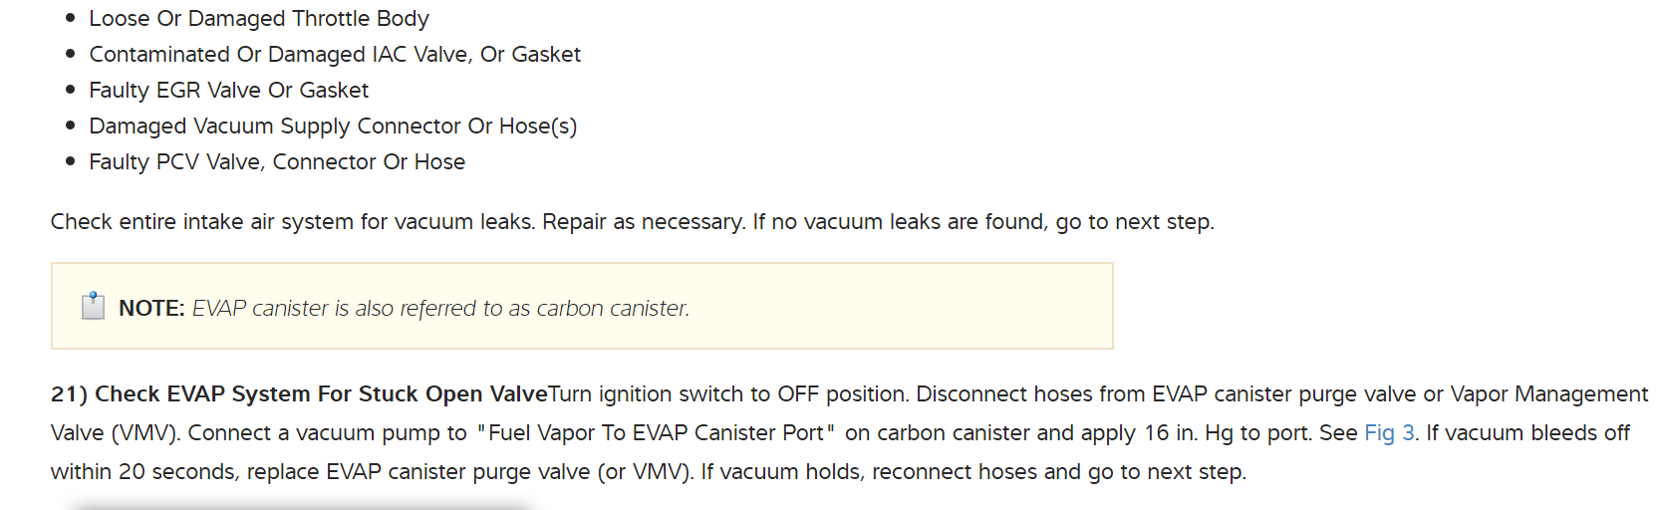Image resolution: width=1659 pixels, height=510 pixels.
Task: Click the Faulty PCV Valve bullet item
Action: point(276,162)
